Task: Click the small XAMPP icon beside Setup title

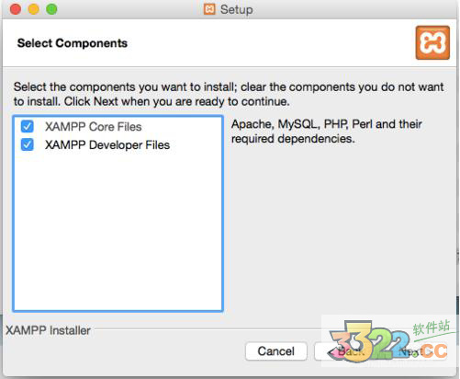Action: point(209,9)
